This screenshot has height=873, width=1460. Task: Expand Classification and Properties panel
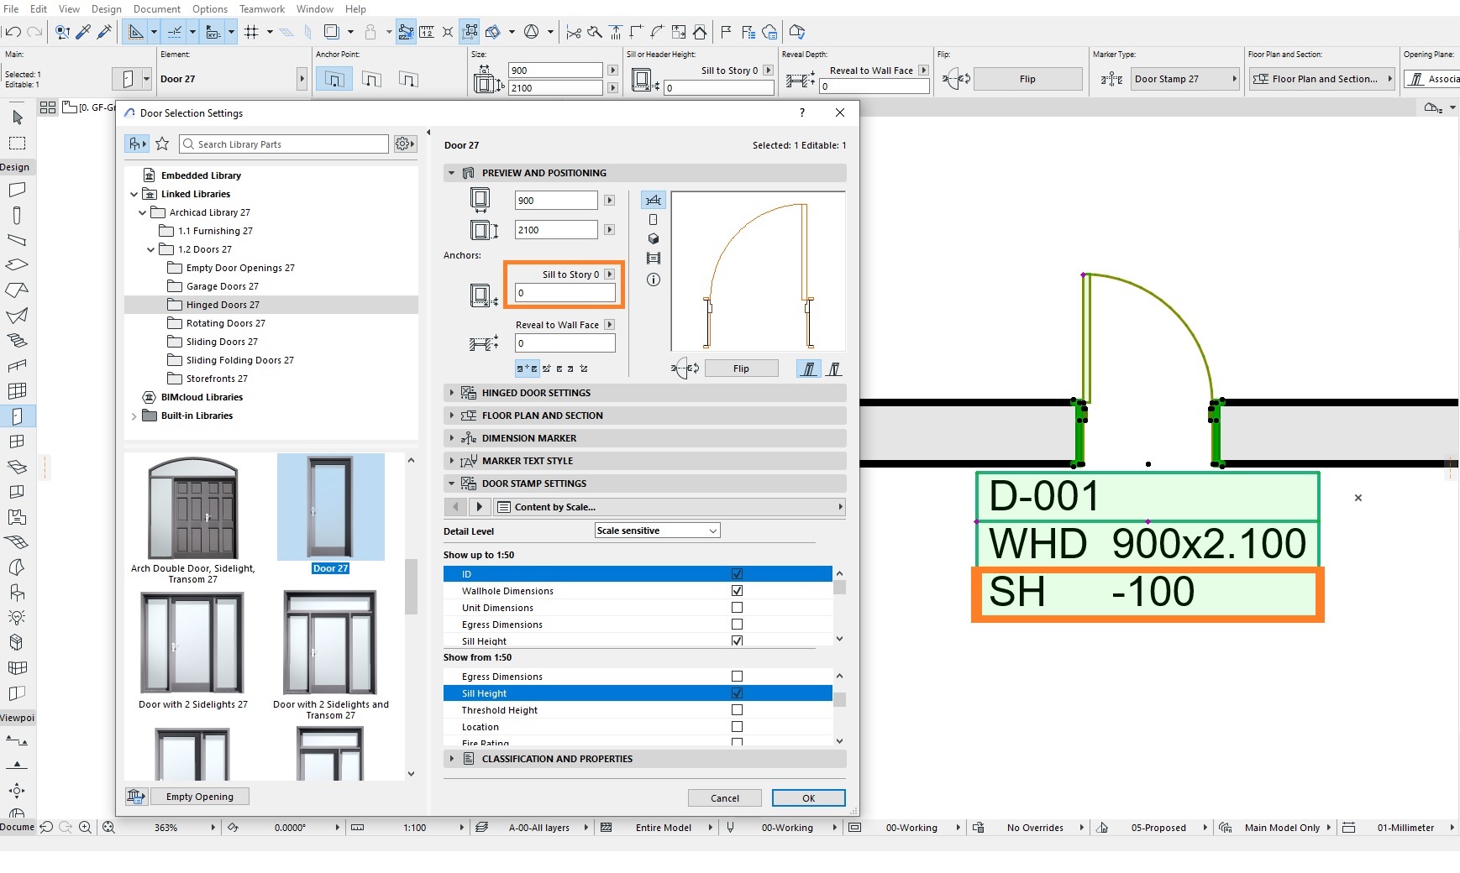tap(644, 759)
